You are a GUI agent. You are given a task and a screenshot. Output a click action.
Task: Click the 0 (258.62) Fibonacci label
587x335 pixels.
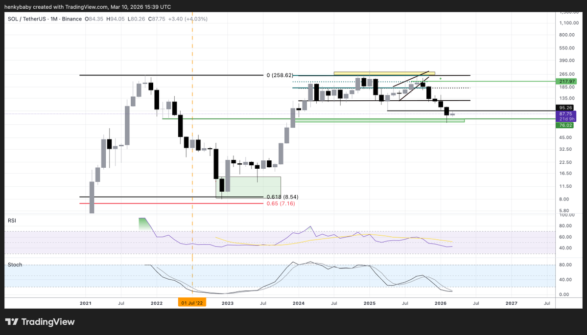coord(280,75)
